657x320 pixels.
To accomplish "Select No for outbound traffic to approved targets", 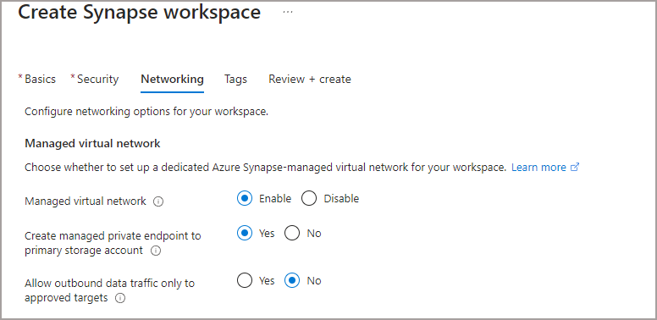I will click(x=292, y=280).
